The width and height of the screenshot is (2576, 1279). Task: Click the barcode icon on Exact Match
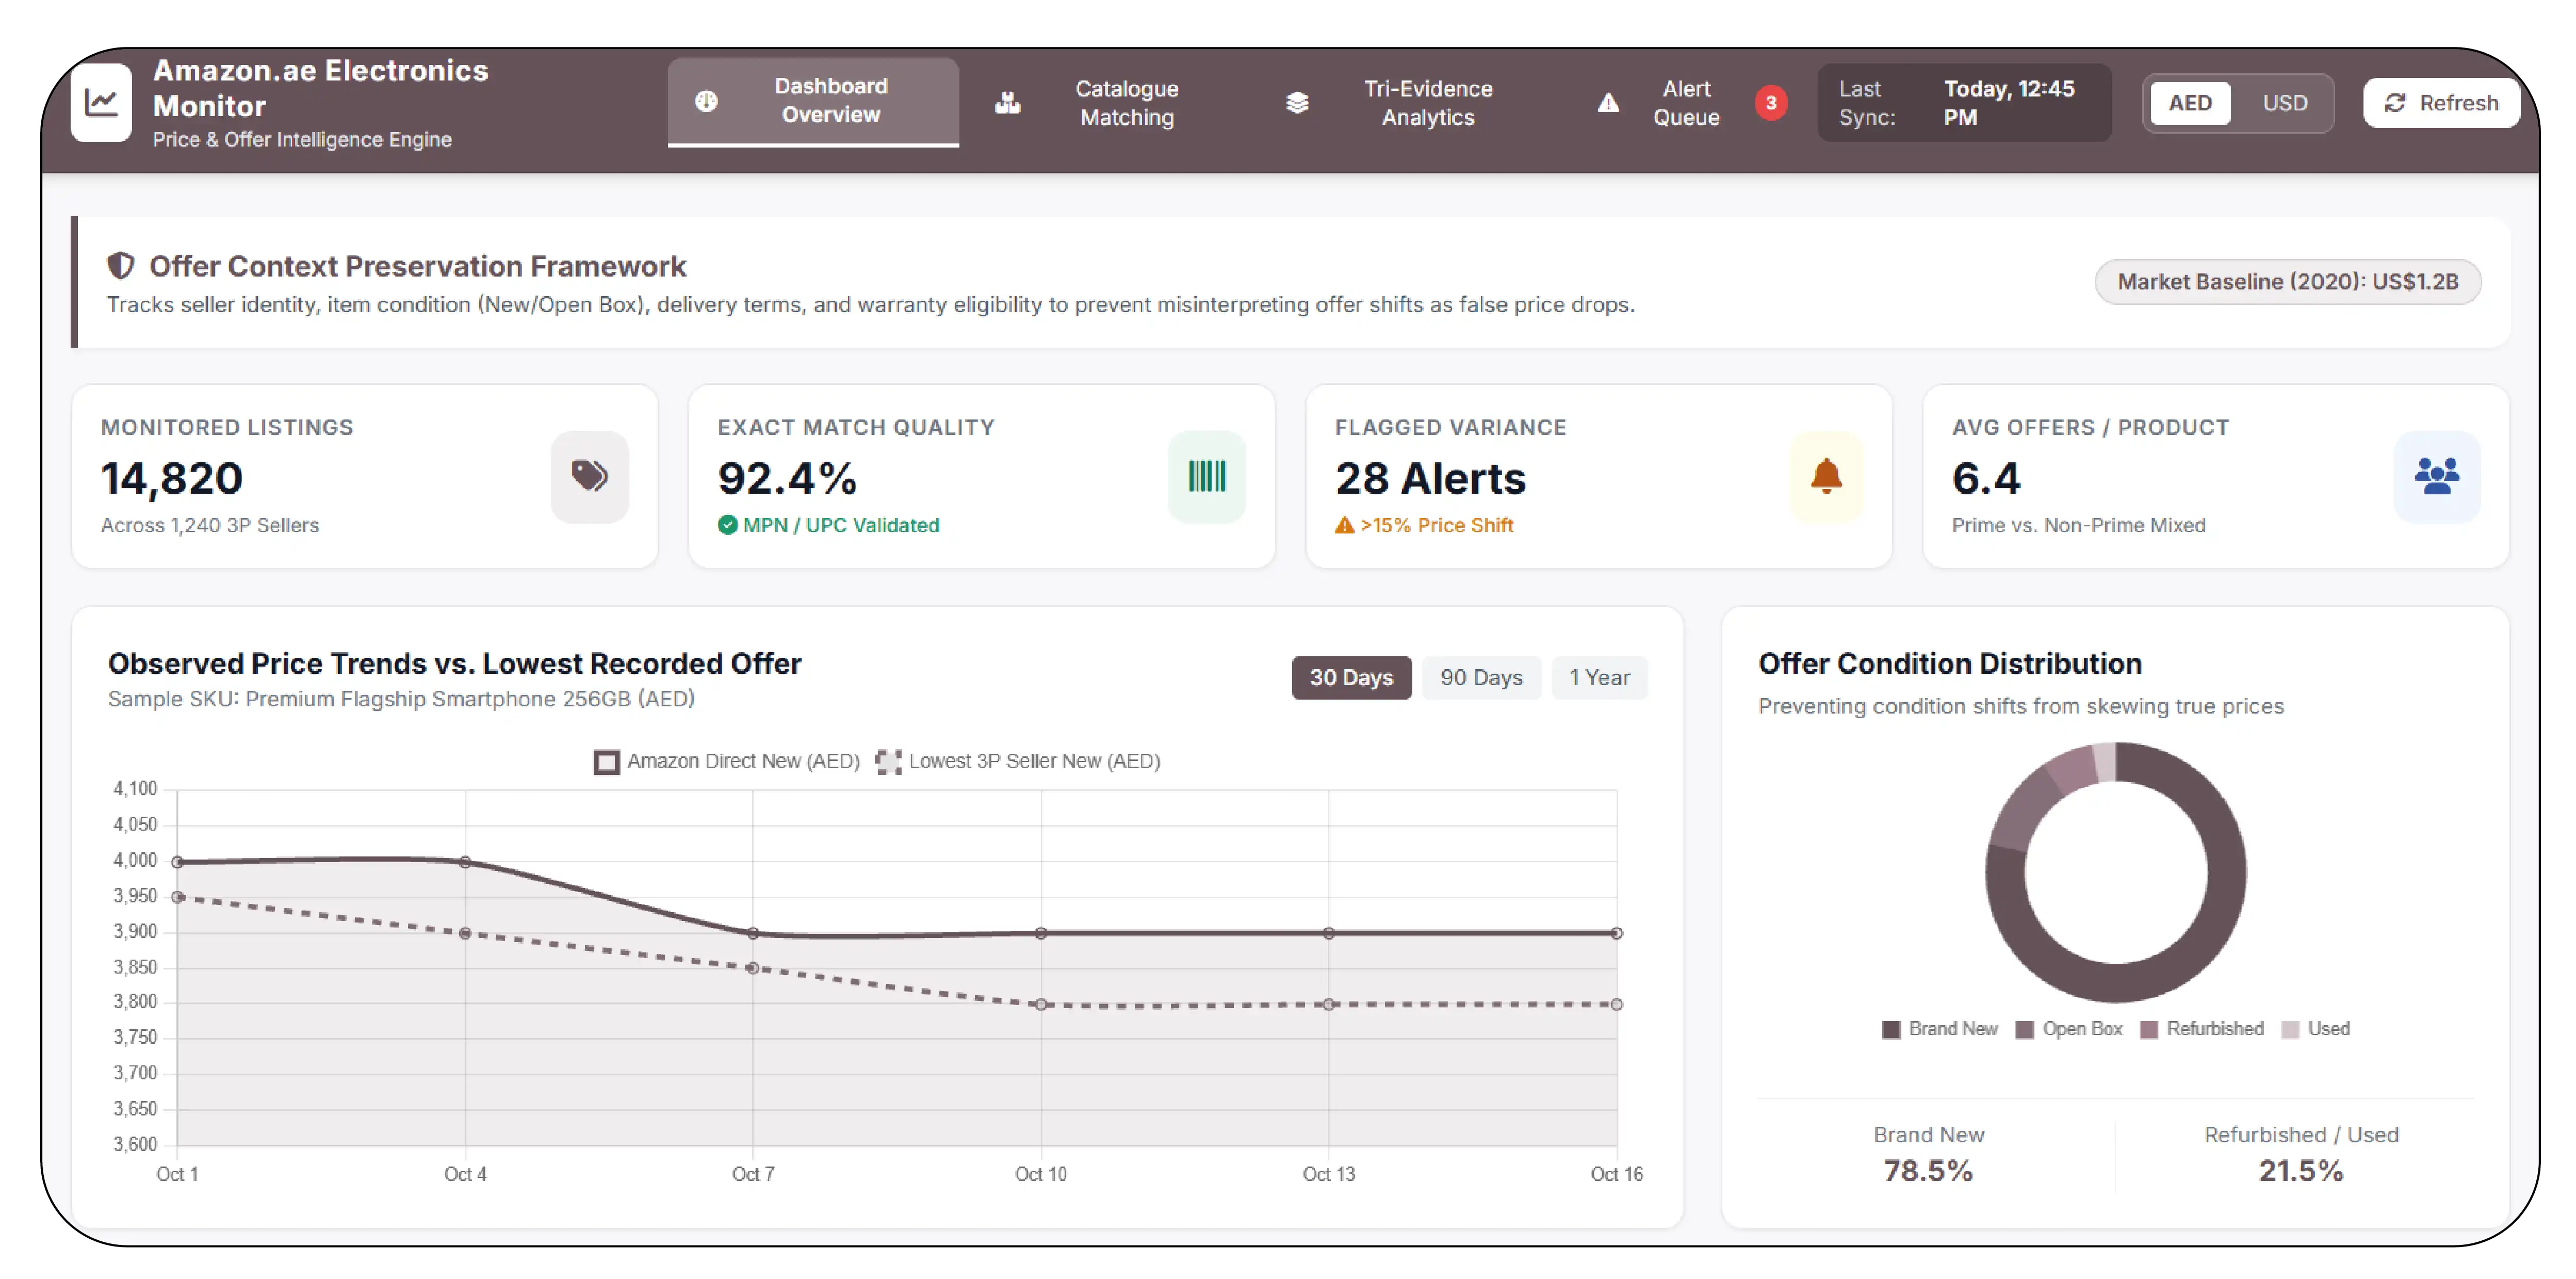click(1206, 476)
